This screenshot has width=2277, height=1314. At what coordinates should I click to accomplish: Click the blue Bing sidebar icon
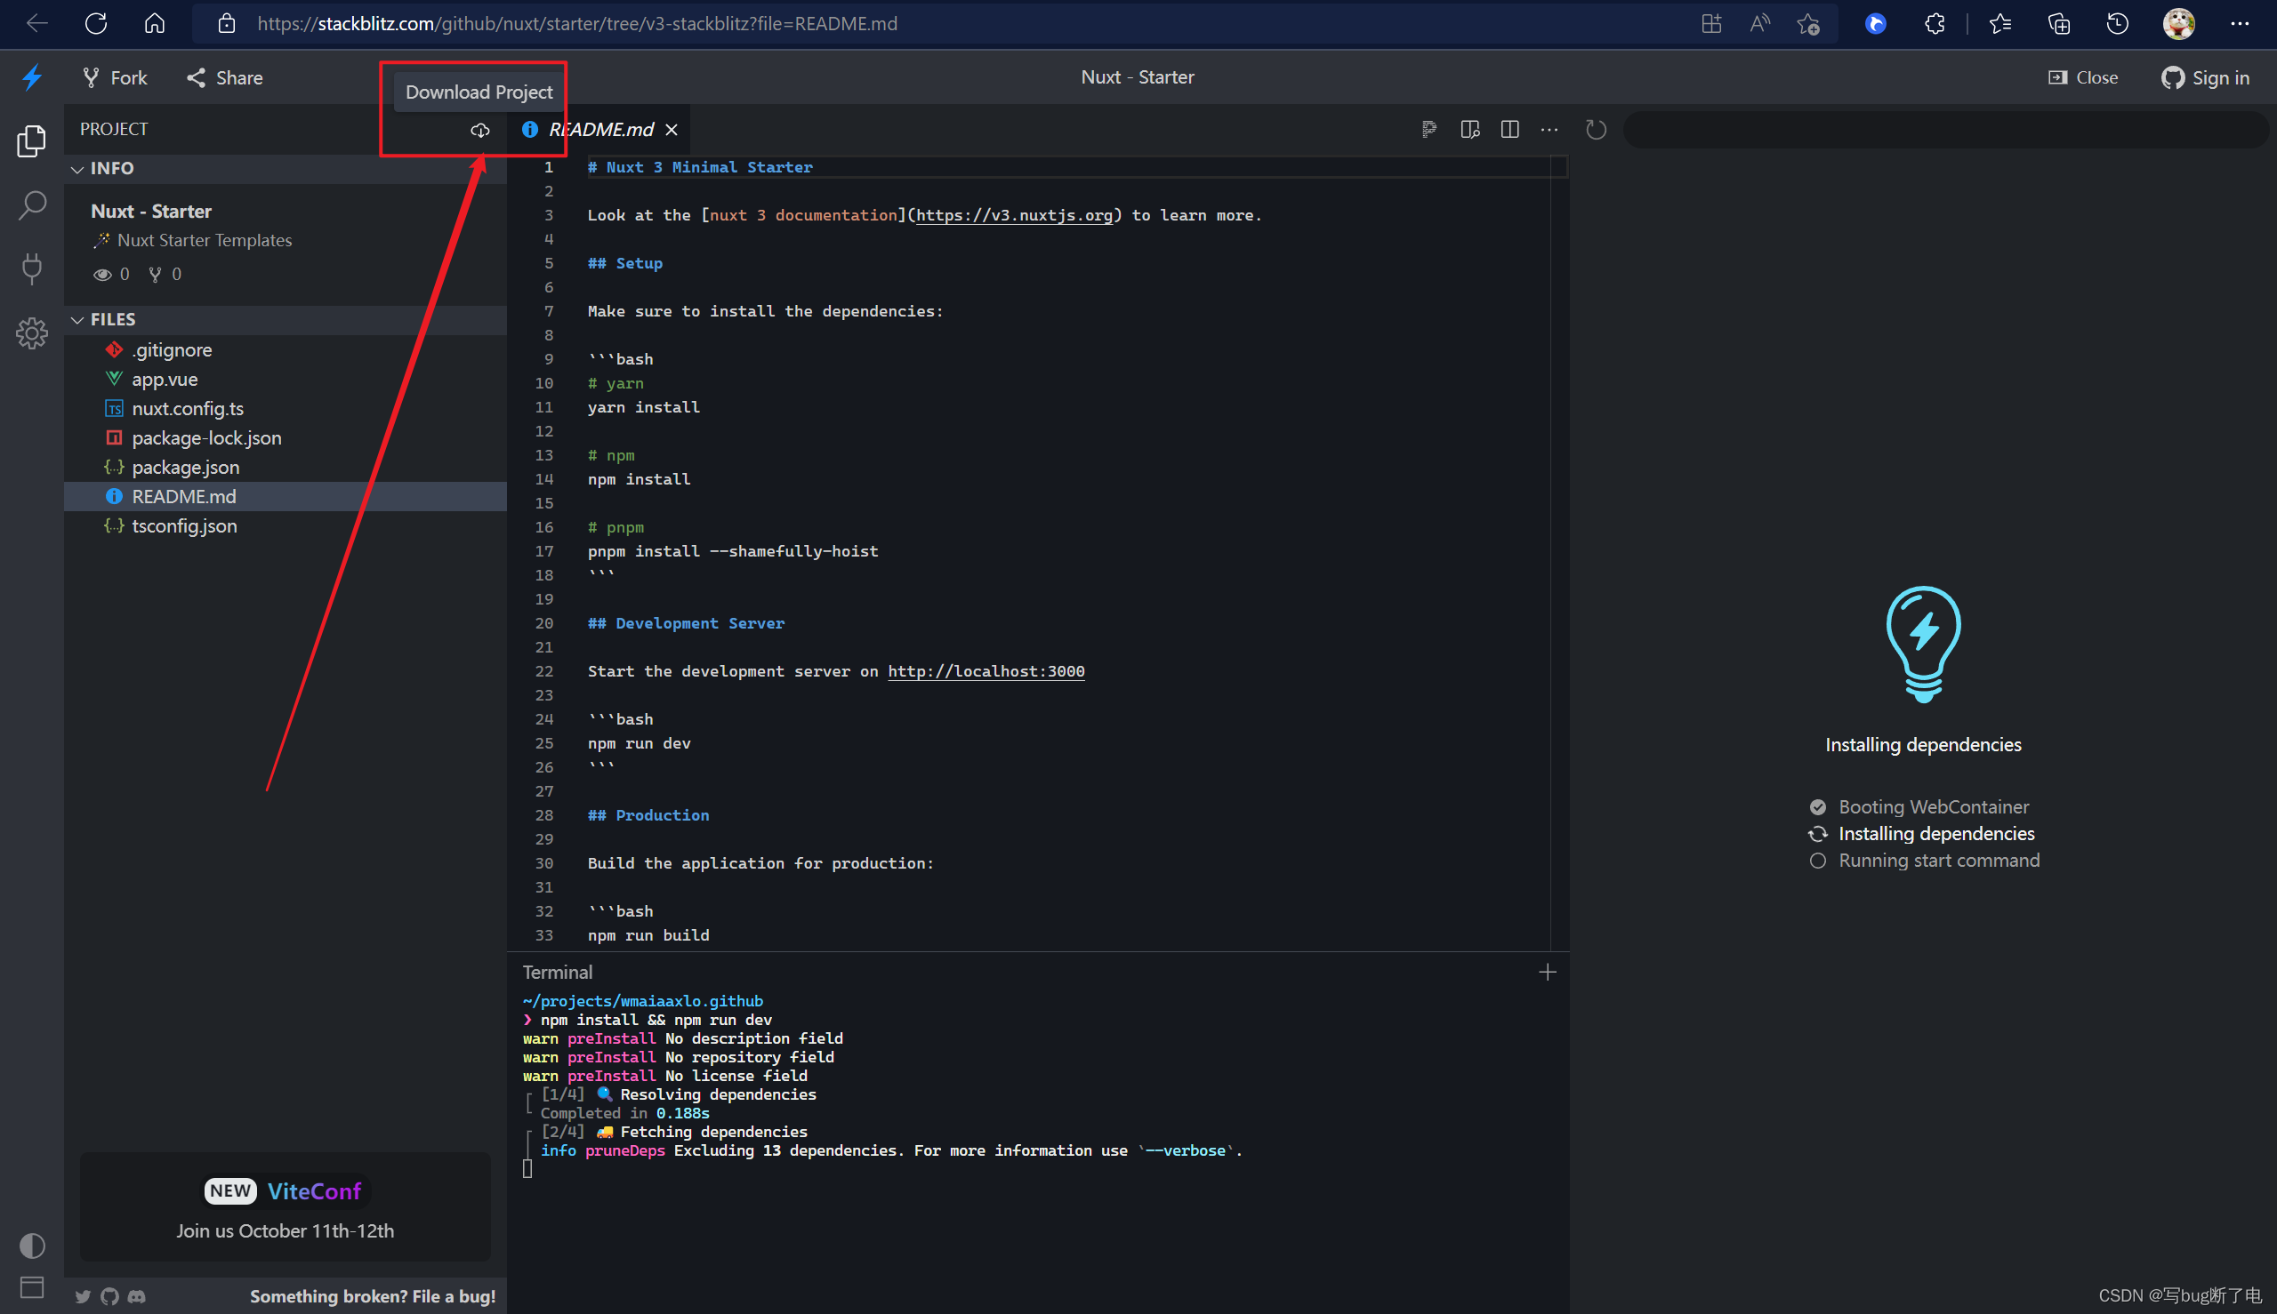pos(1875,23)
